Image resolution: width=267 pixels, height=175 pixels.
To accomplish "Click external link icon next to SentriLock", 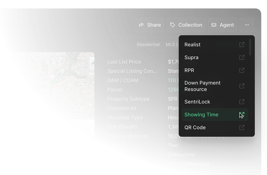I will [x=242, y=102].
